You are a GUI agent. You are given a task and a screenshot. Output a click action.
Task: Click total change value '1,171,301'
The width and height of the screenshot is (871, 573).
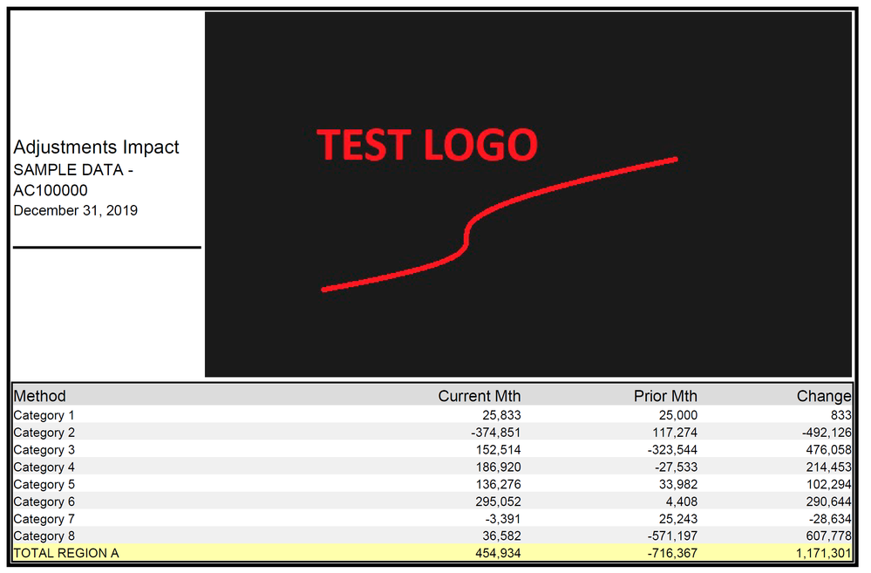[824, 553]
